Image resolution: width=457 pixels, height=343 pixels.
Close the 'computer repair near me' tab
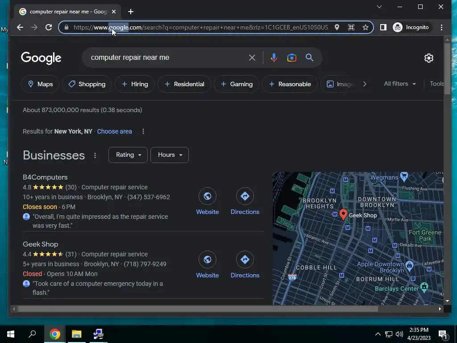click(x=114, y=12)
